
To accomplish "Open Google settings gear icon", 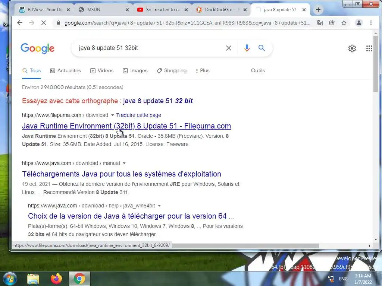I will [x=352, y=48].
